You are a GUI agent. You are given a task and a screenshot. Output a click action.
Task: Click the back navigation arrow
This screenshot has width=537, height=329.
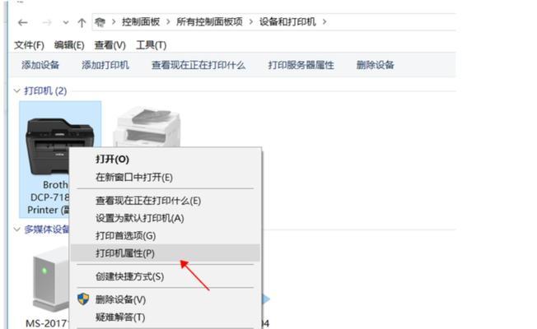(22, 23)
